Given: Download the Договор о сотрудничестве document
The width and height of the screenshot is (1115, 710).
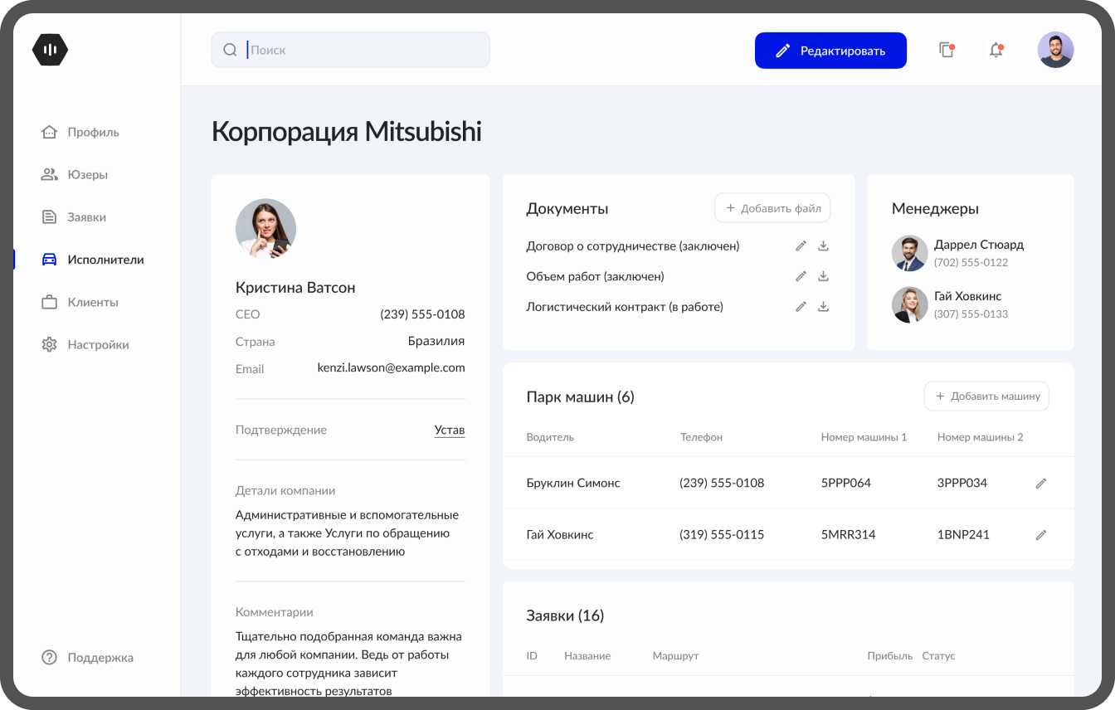Looking at the screenshot, I should coord(824,246).
